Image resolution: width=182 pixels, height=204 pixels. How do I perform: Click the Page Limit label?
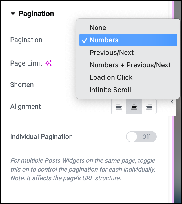coord(26,63)
